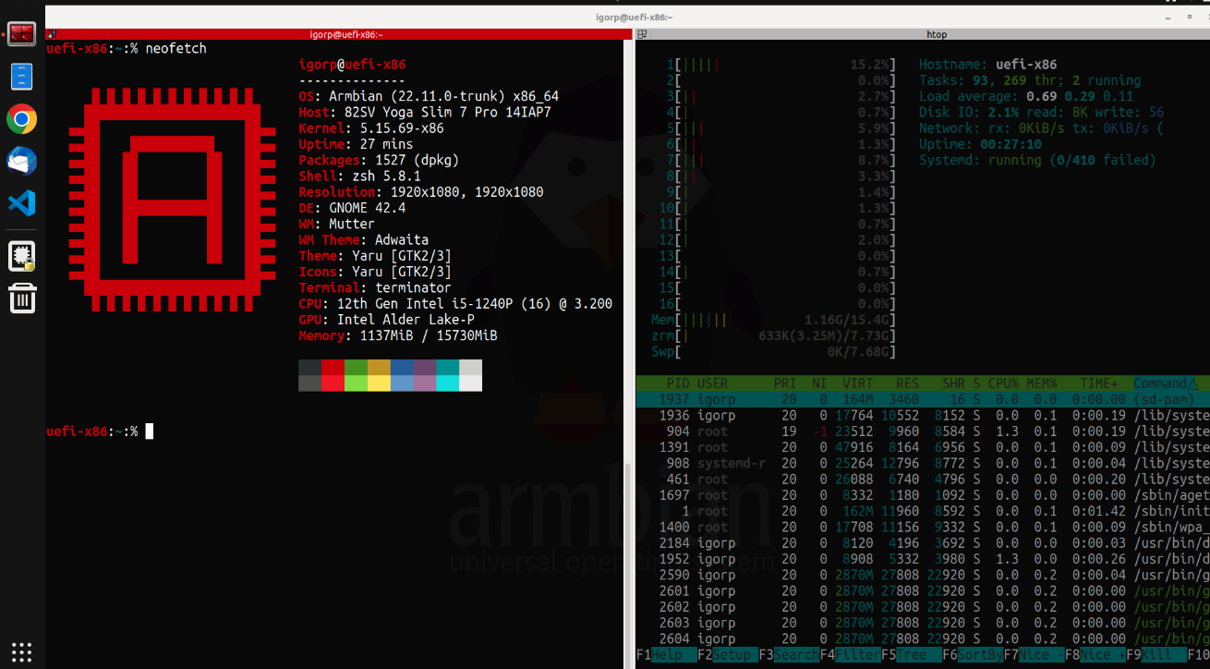Sort htop by PRI column header

[x=785, y=383]
